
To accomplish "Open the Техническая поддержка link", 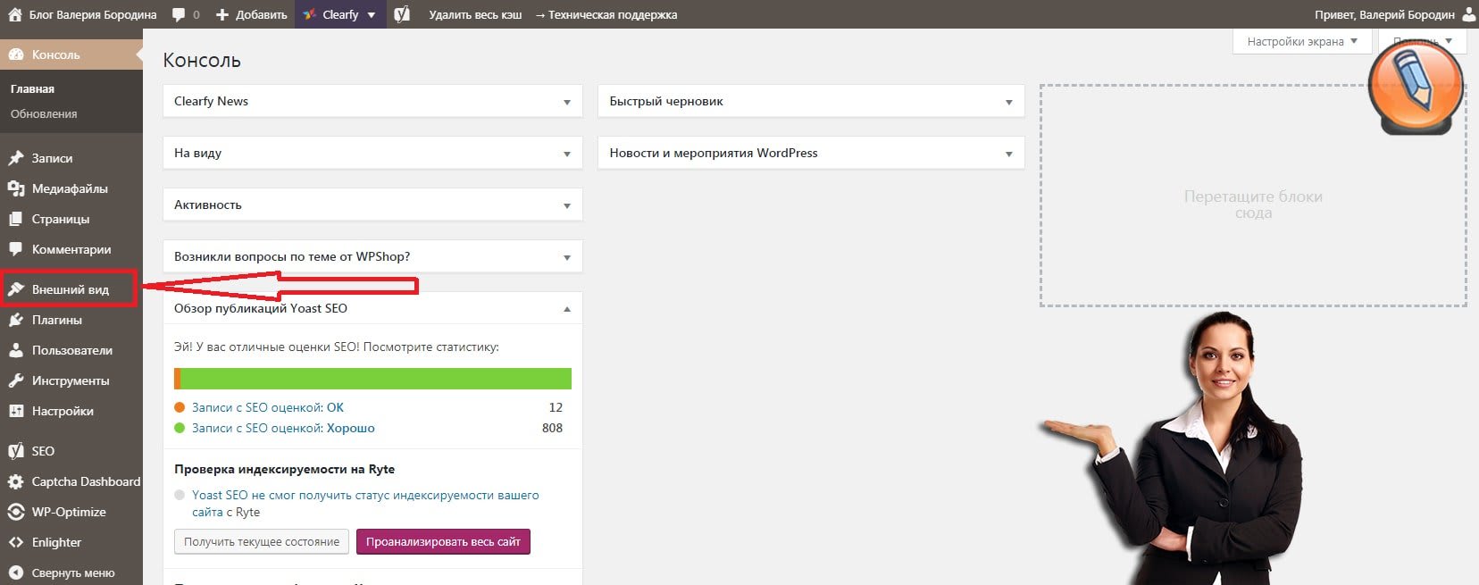I will point(606,15).
